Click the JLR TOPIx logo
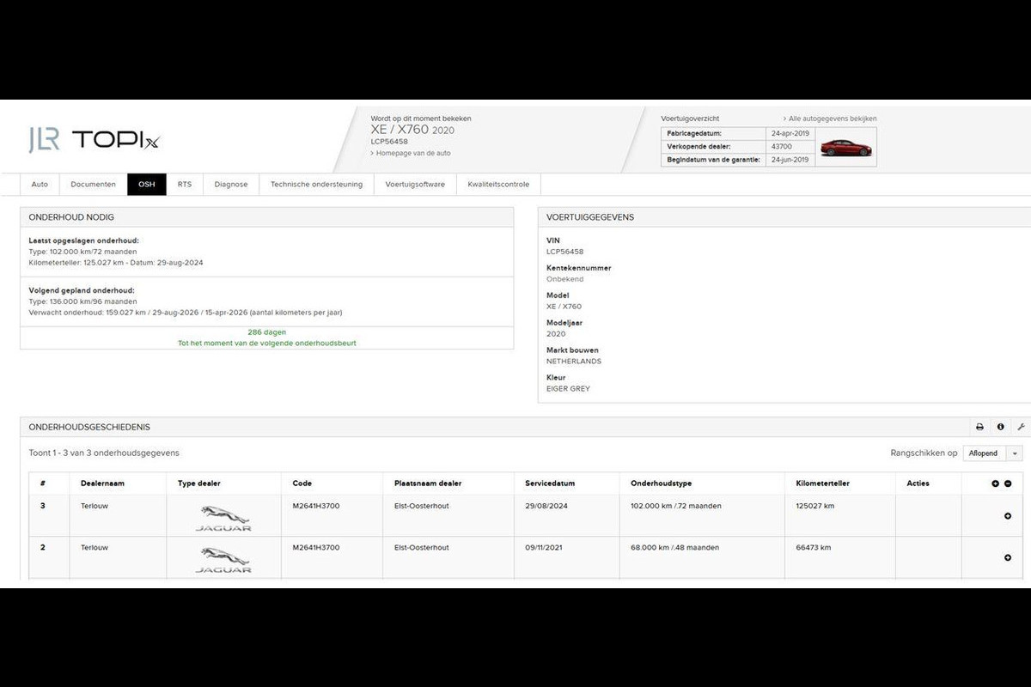This screenshot has height=687, width=1031. coord(95,140)
